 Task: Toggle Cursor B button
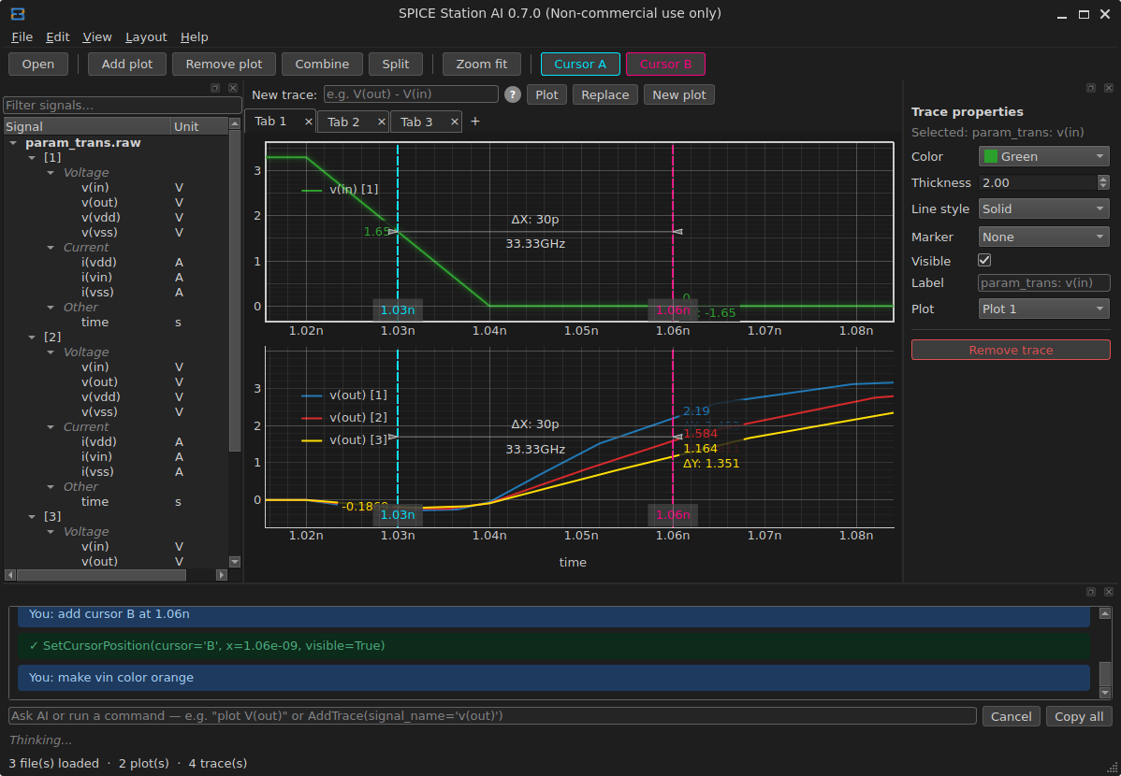click(x=665, y=64)
